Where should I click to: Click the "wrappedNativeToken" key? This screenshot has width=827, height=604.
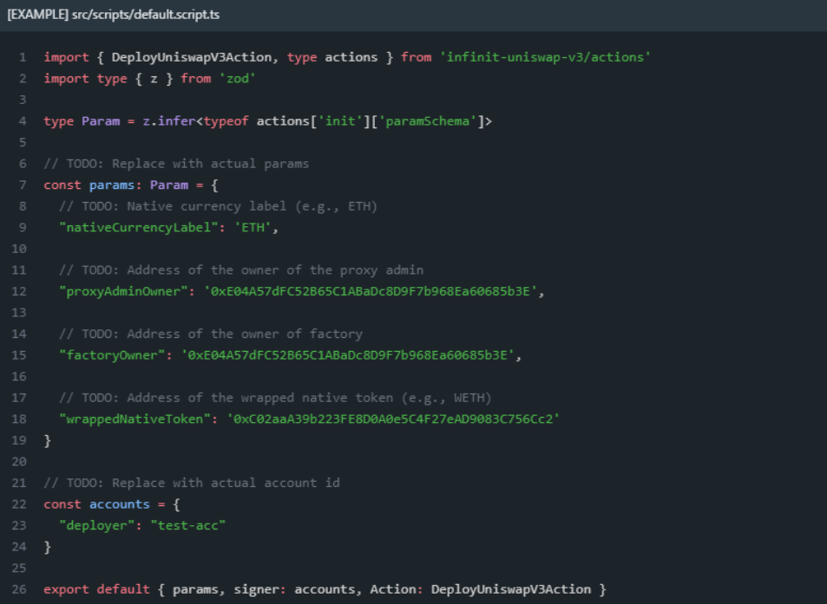click(x=135, y=419)
